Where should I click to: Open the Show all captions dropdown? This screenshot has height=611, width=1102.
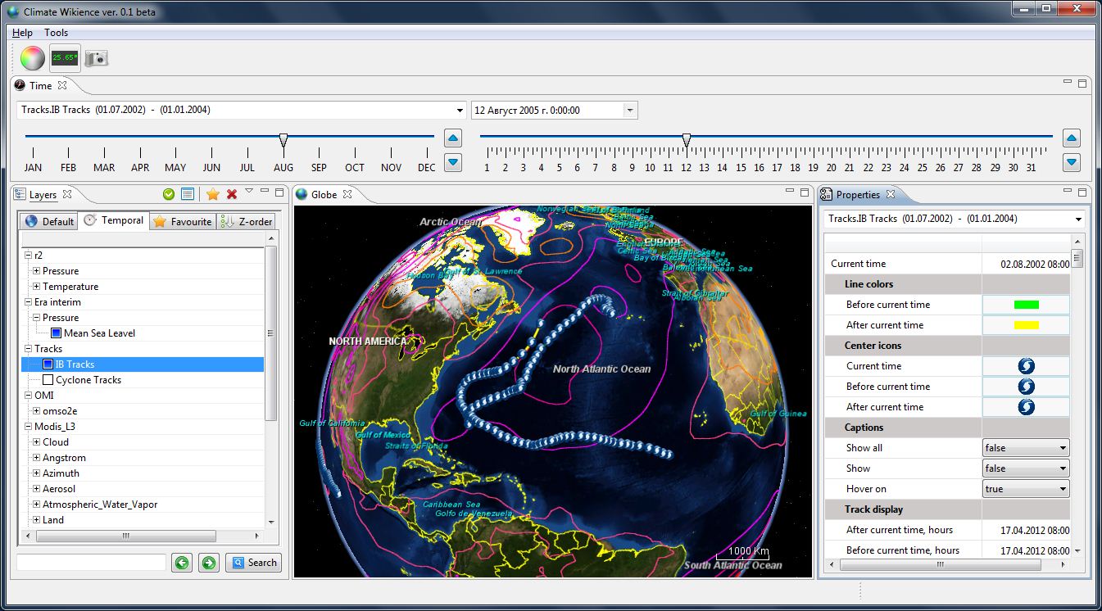(1026, 448)
